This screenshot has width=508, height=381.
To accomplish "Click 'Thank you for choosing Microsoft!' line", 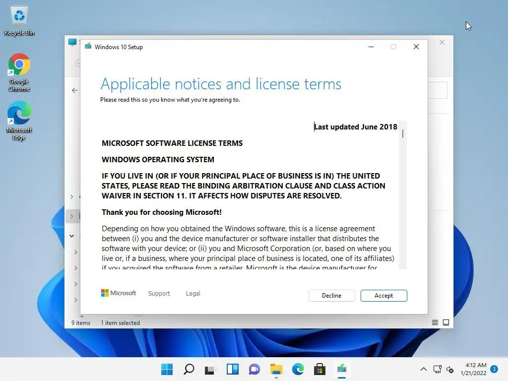I will point(162,212).
